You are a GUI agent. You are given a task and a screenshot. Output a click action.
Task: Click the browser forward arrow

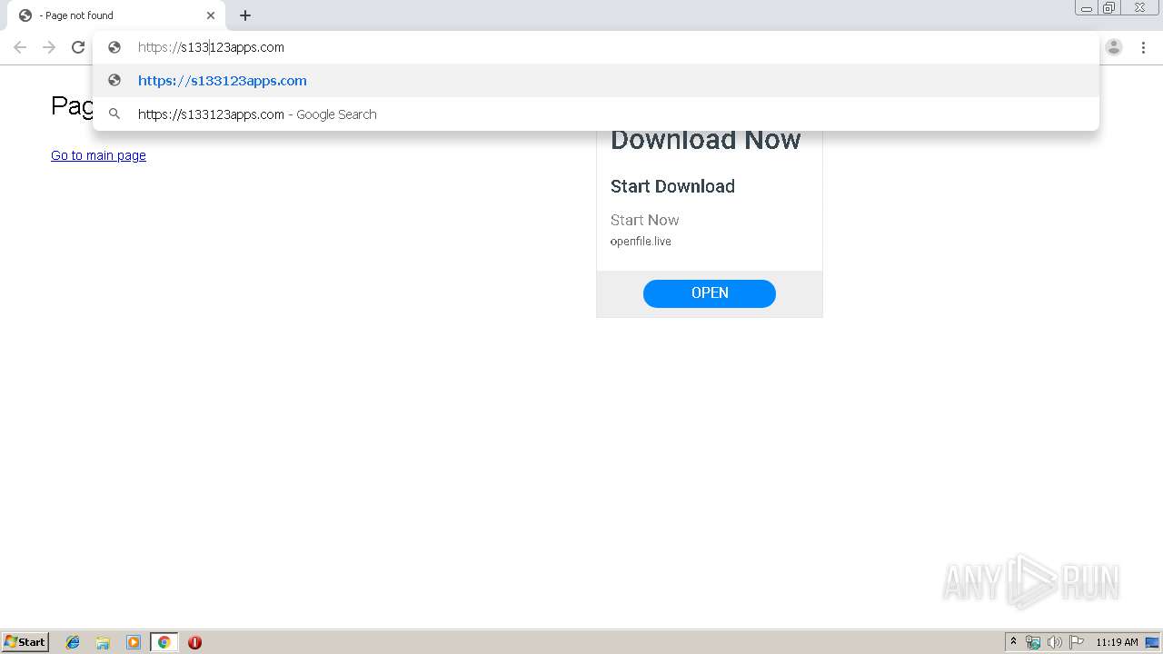49,47
